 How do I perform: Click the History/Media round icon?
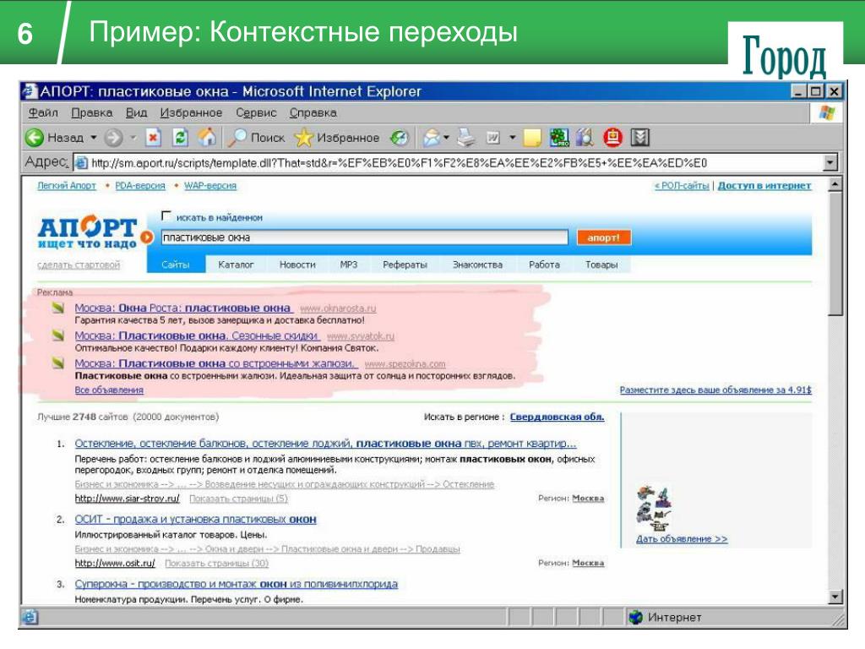pos(400,138)
